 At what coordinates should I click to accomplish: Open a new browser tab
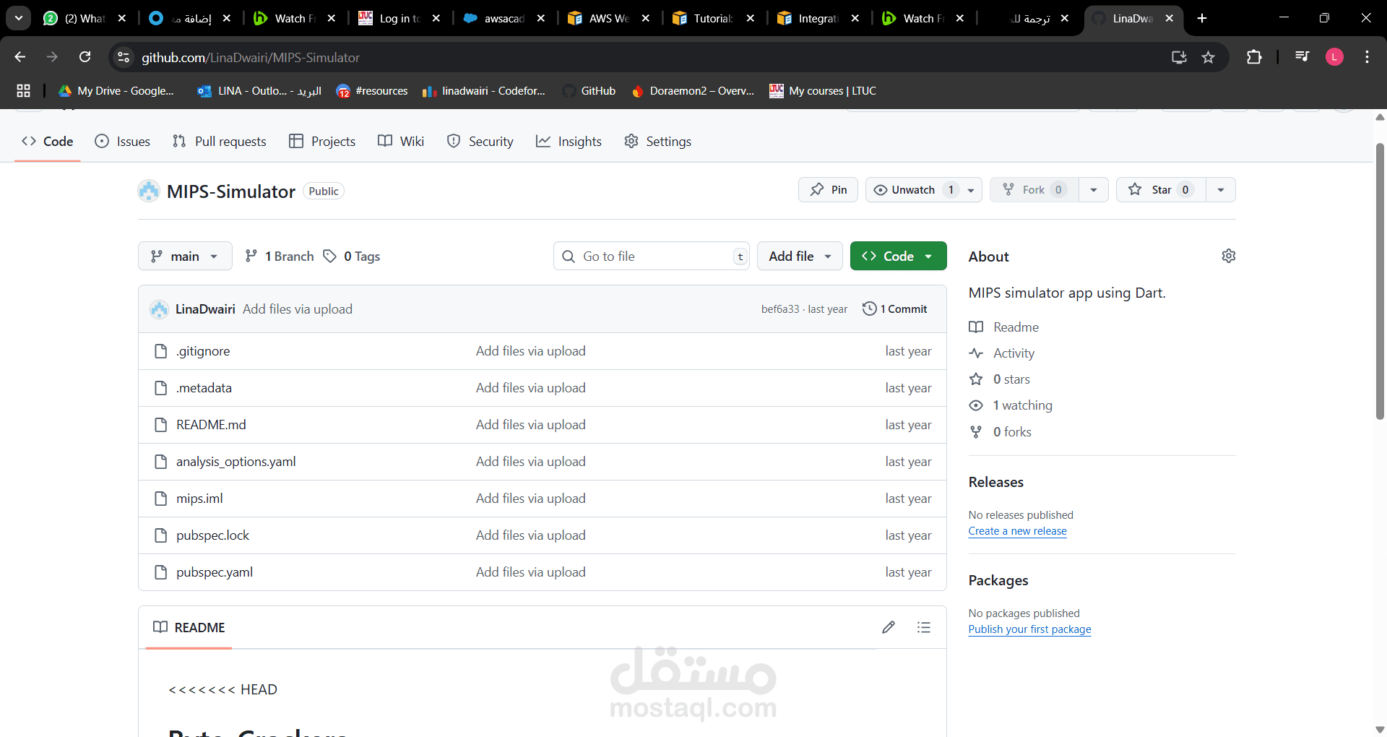1202,18
